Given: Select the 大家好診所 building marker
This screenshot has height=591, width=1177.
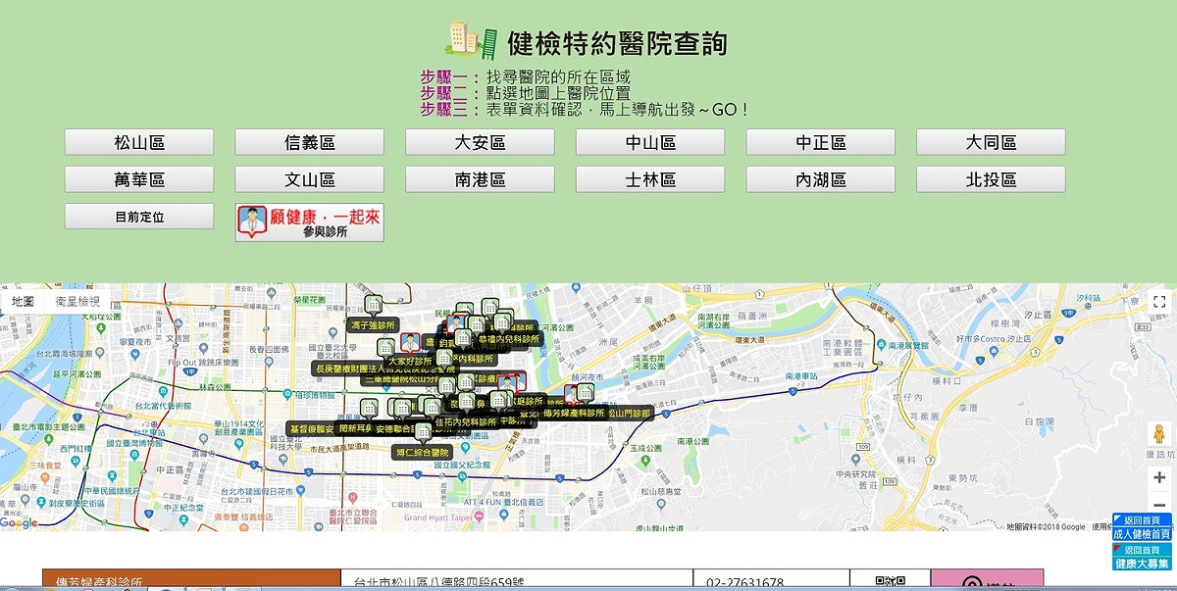Looking at the screenshot, I should (x=386, y=347).
